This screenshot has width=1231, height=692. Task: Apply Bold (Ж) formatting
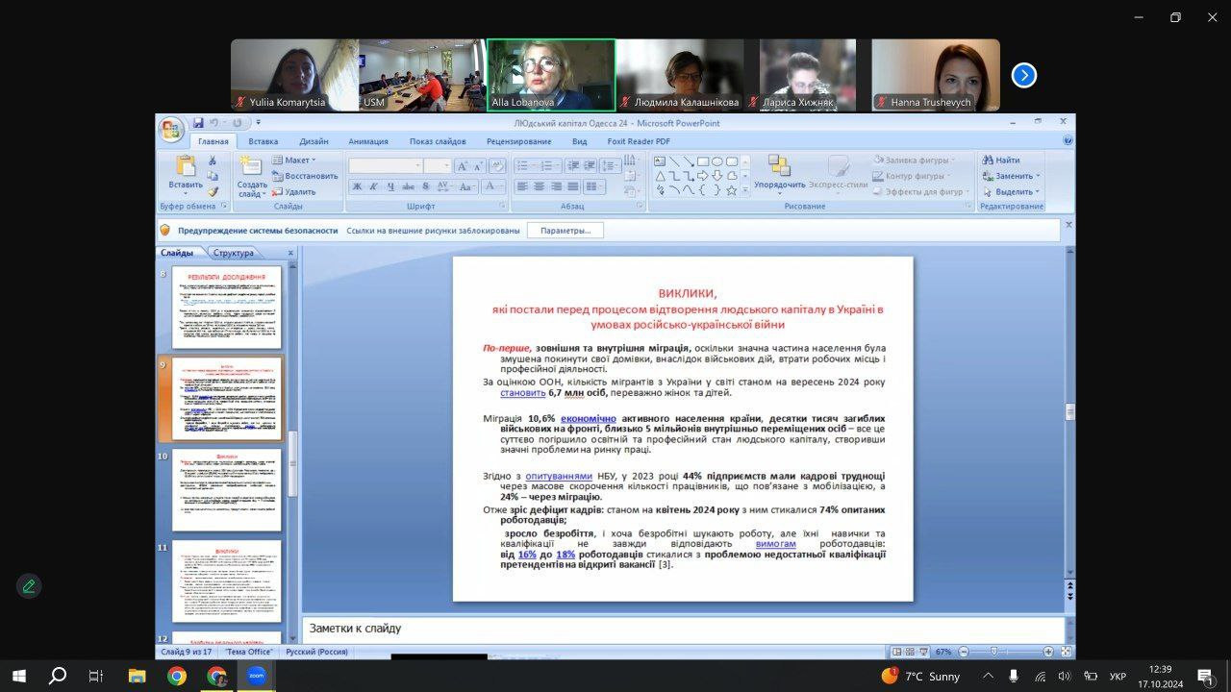point(357,186)
